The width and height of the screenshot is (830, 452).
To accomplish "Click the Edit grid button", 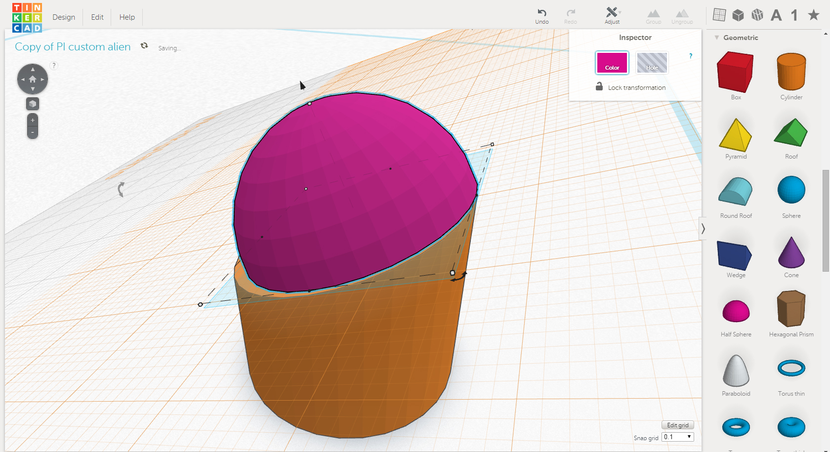I will [678, 425].
